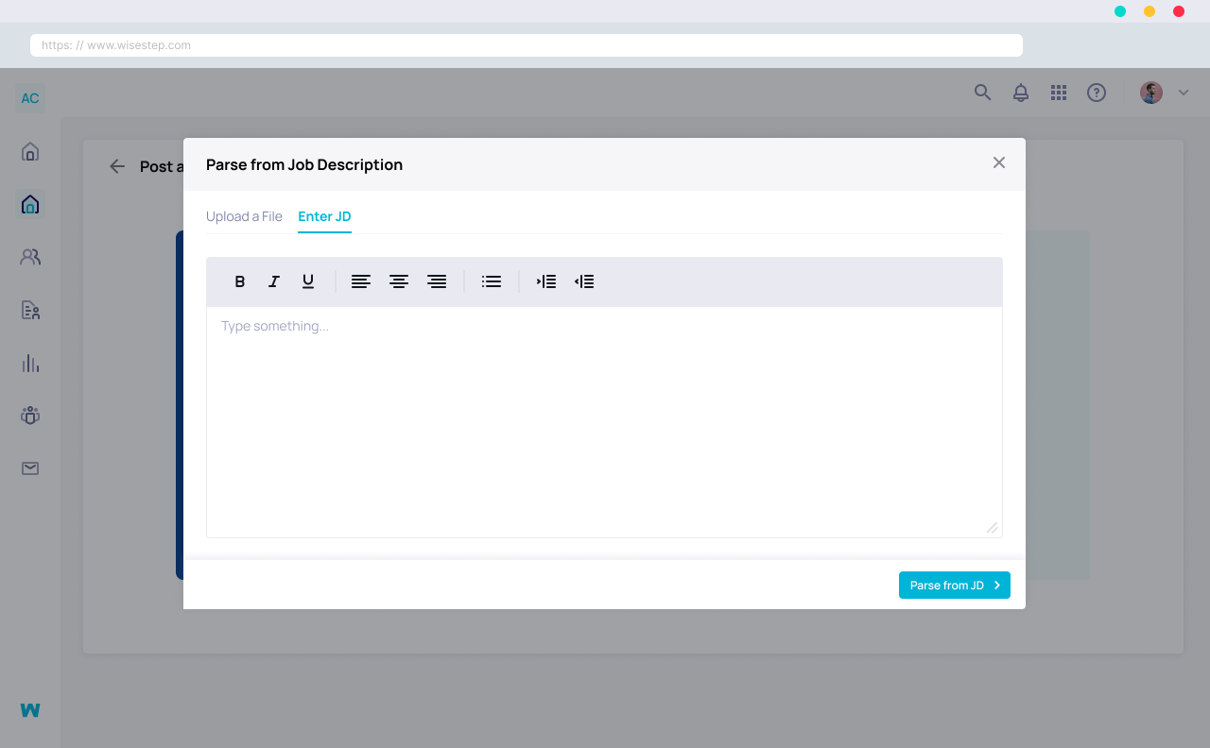Click the text area resize handle

993,528
